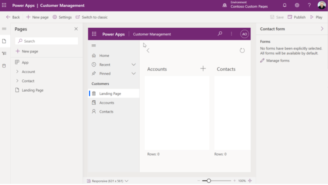Close the Pages panel
This screenshot has width=328, height=185.
(76, 29)
